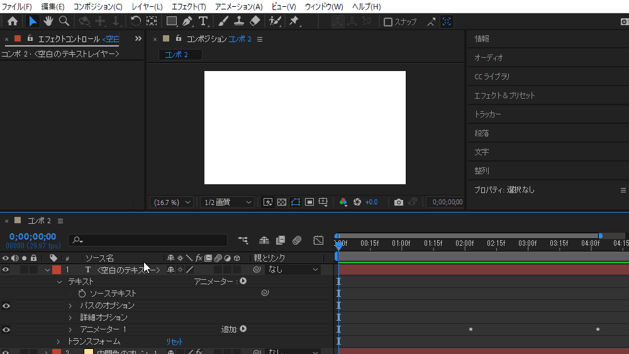Click the Home icon in the toolbar
Screen dimensions: 629x354
13,21
